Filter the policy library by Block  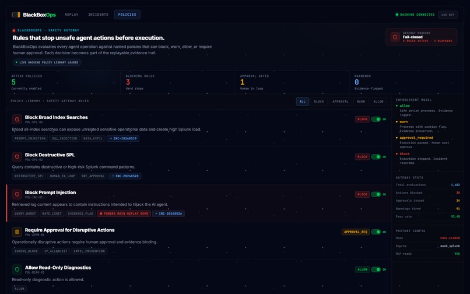pos(319,101)
